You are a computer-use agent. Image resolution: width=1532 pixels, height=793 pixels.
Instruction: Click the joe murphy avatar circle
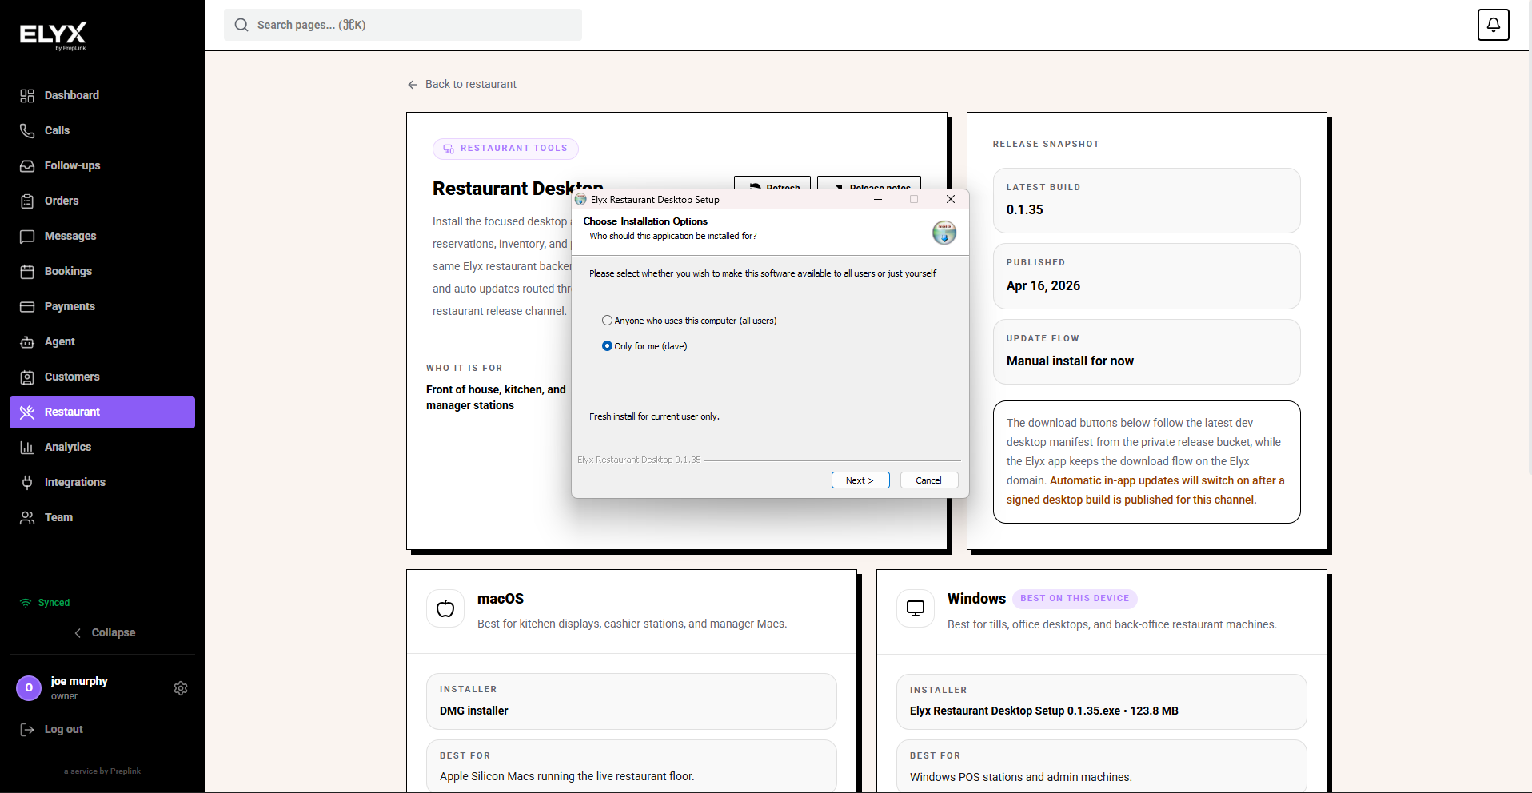pyautogui.click(x=29, y=688)
